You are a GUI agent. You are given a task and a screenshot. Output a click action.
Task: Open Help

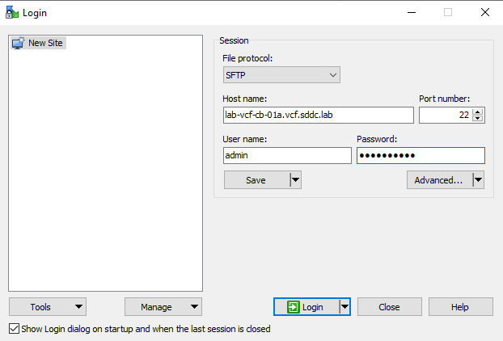point(460,307)
